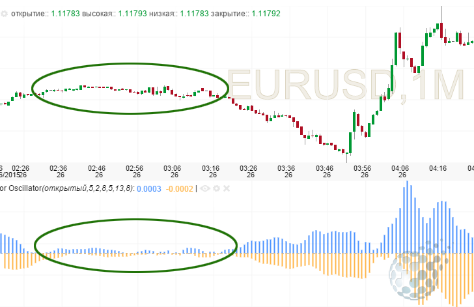Image resolution: width=474 pixels, height=307 pixels.
Task: Open Oscillator indicator settings gear
Action: point(217,189)
